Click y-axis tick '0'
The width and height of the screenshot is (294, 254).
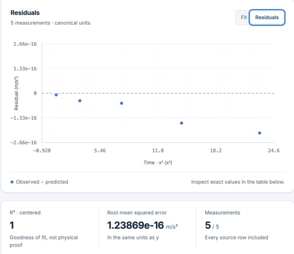[35, 93]
